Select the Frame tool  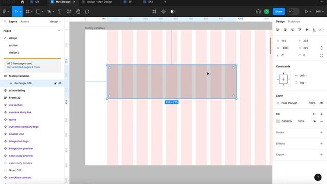point(28,11)
